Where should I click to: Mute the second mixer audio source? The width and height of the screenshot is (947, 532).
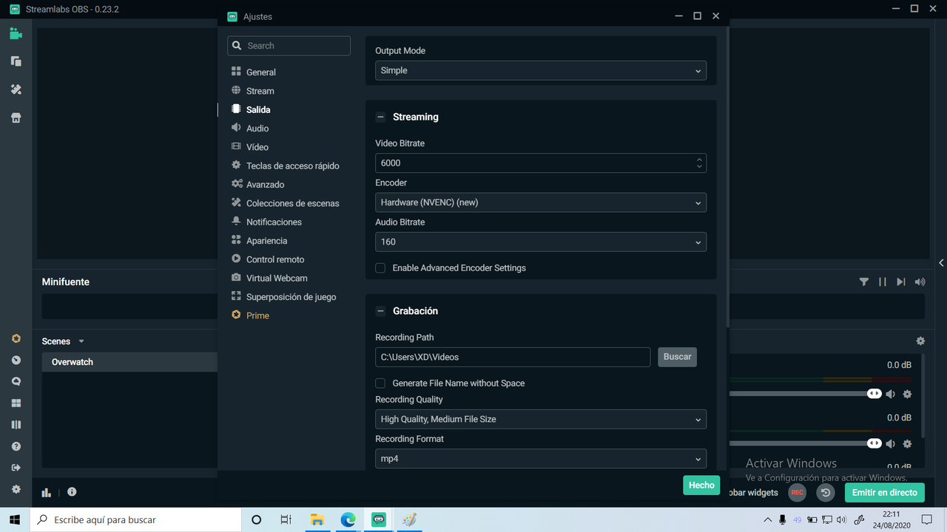pos(891,443)
